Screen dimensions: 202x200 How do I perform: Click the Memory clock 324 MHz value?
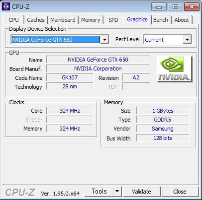click(x=70, y=129)
